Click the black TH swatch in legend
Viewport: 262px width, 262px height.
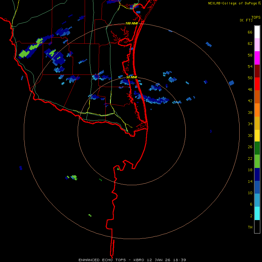tap(257, 226)
